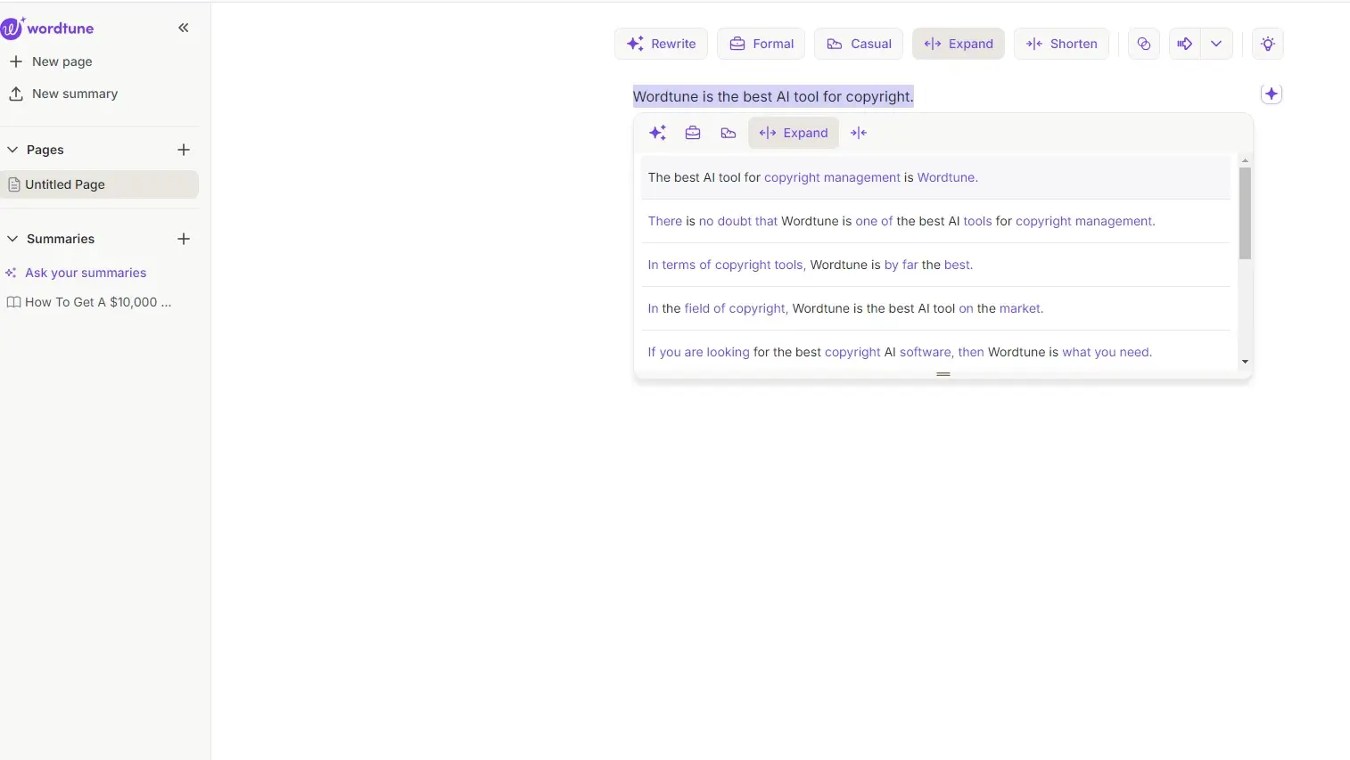Select the casual tone shoe icon in popup

(729, 133)
